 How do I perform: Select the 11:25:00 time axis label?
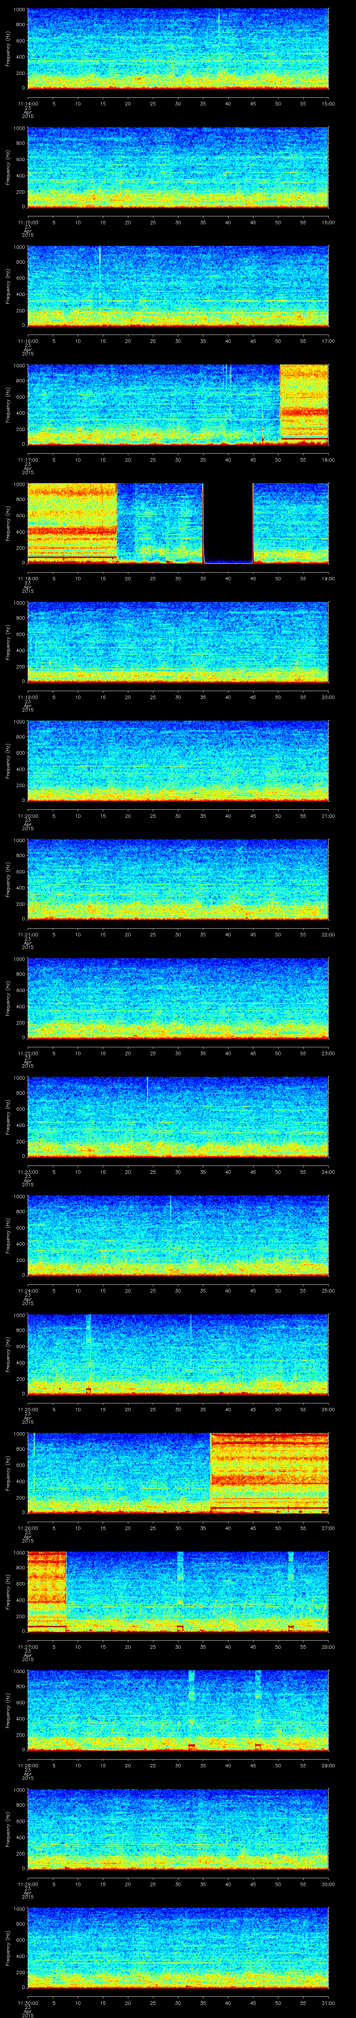(x=27, y=1409)
